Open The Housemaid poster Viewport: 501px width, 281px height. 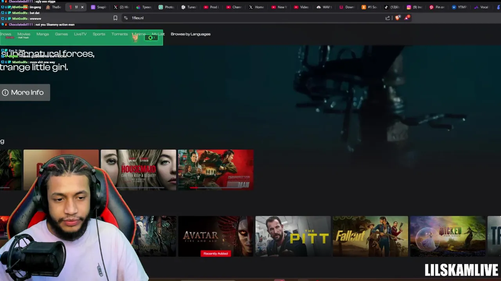[x=138, y=170]
